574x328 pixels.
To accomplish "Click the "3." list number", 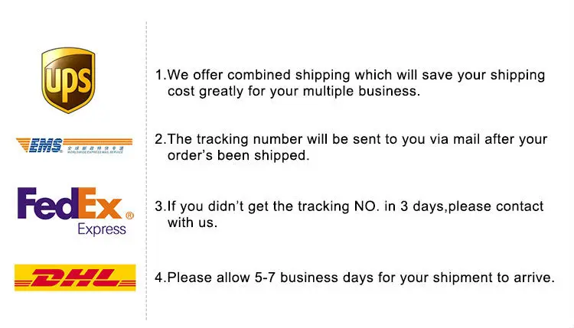I will coord(160,206).
